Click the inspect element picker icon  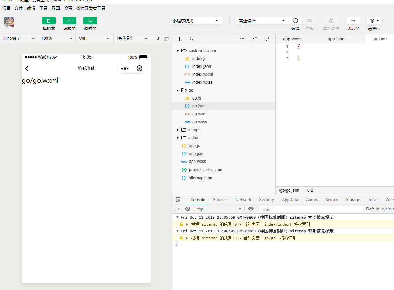click(x=178, y=200)
